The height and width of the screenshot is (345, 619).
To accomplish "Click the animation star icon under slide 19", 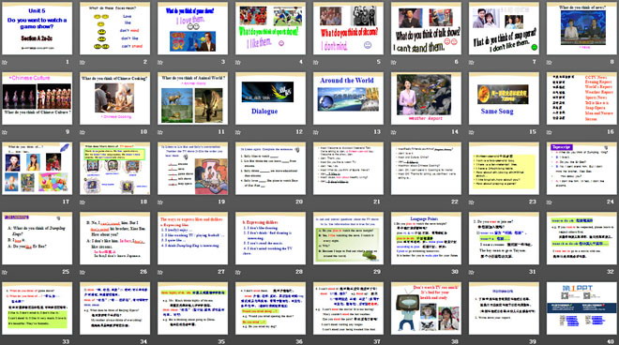I will (160, 202).
